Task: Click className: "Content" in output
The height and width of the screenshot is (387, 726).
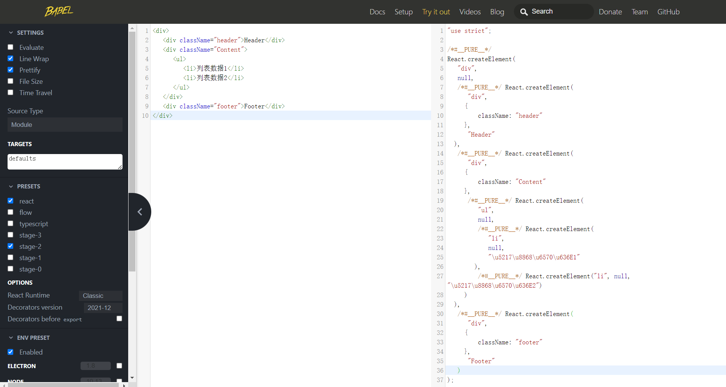Action: [x=512, y=182]
